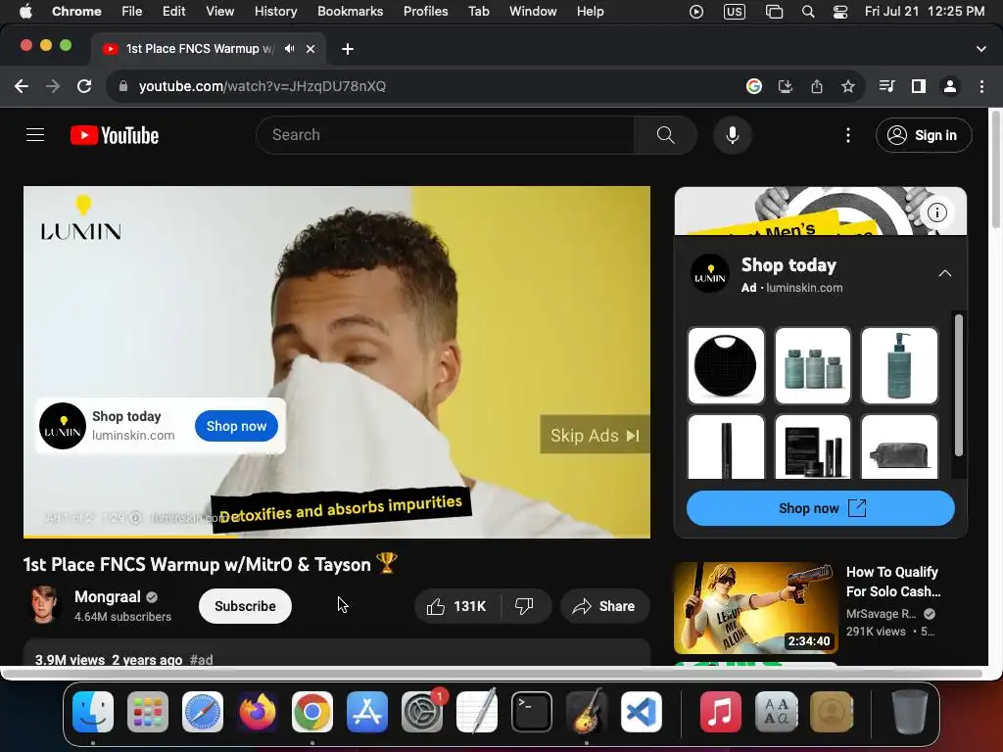Click the #ad hashtag
The height and width of the screenshot is (752, 1003).
click(x=202, y=659)
